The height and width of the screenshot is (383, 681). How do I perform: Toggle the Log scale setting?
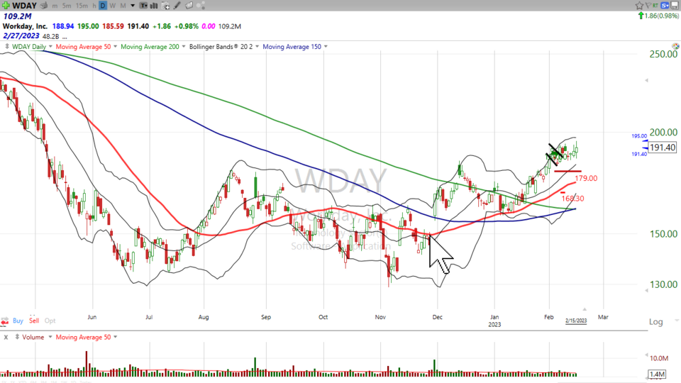click(x=655, y=322)
